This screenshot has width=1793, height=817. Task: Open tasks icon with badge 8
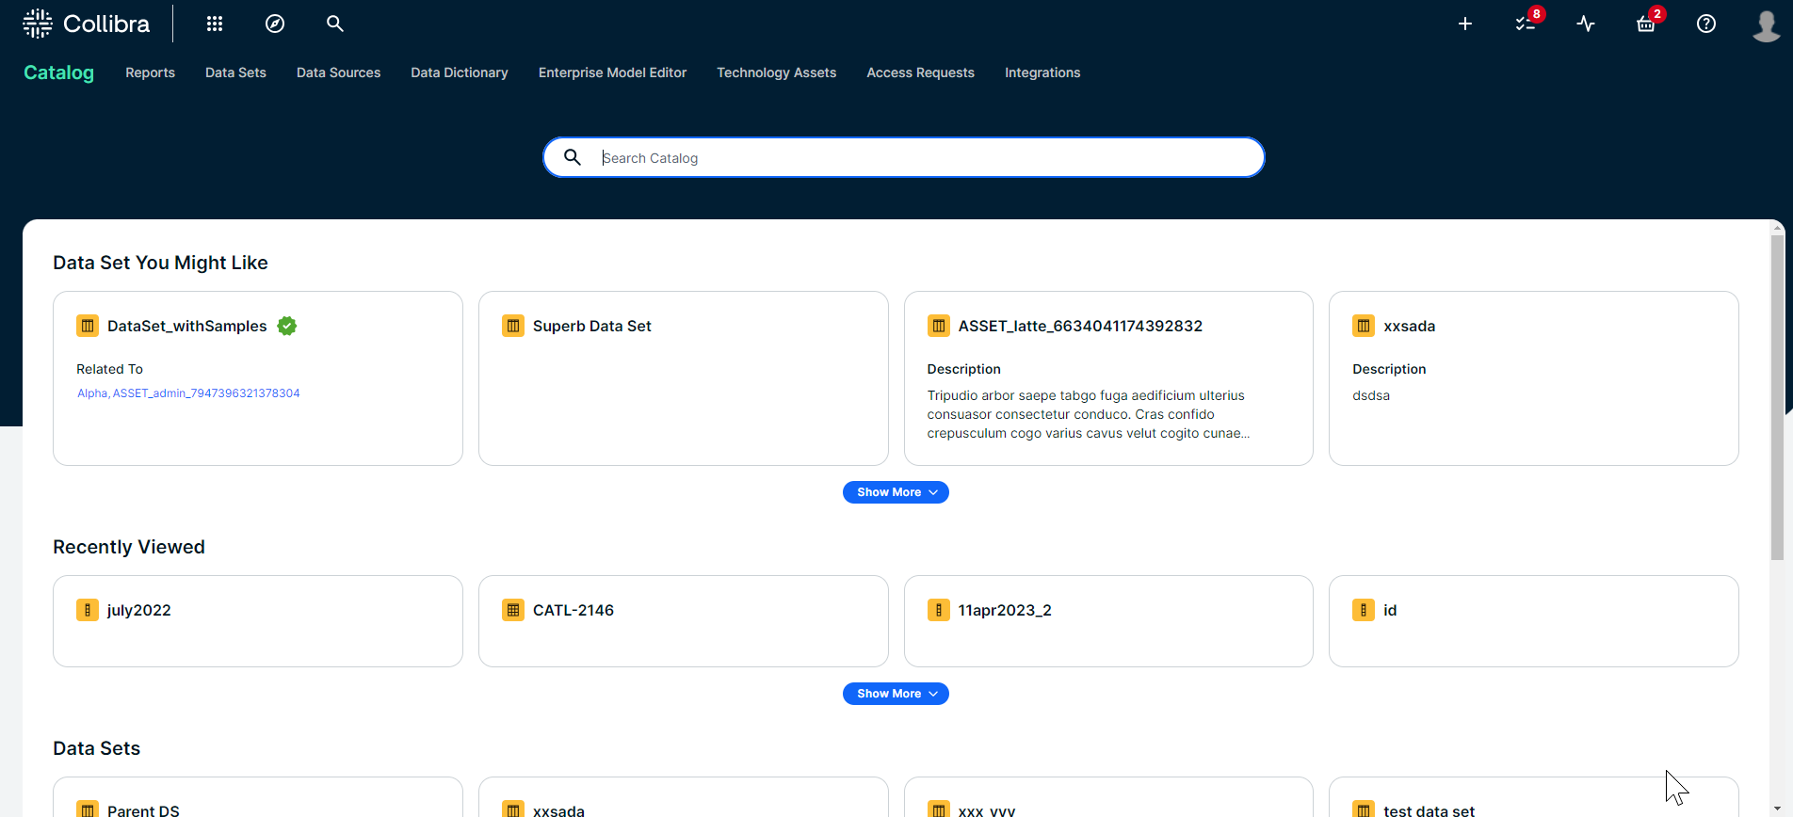point(1526,24)
